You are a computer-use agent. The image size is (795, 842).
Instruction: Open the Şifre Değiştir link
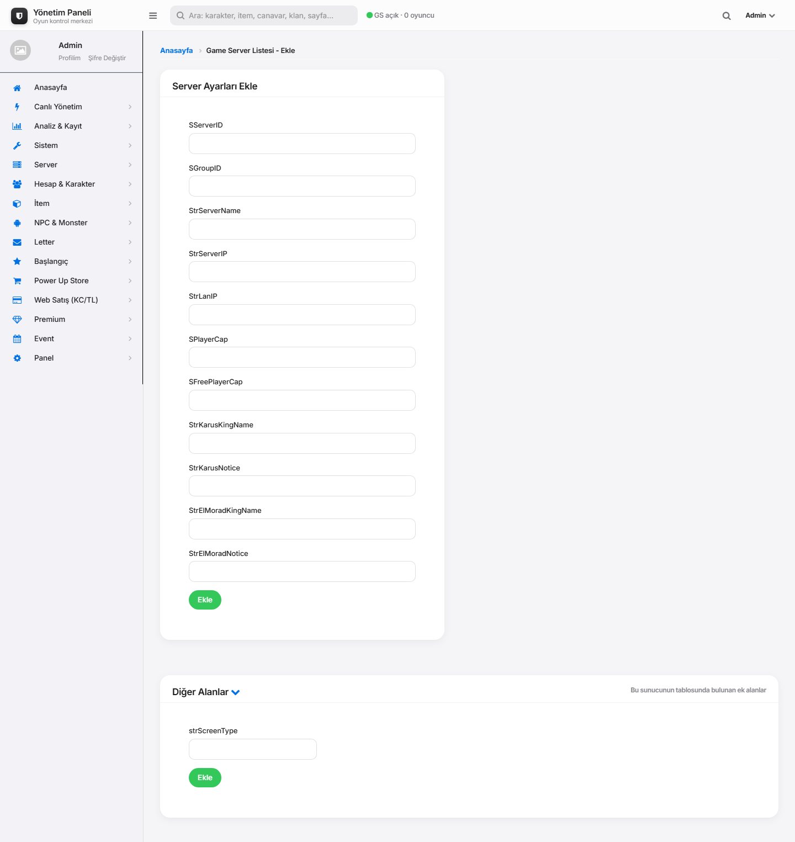coord(107,58)
